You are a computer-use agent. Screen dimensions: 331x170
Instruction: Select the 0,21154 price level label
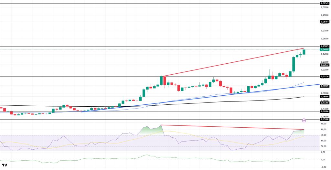[325, 77]
